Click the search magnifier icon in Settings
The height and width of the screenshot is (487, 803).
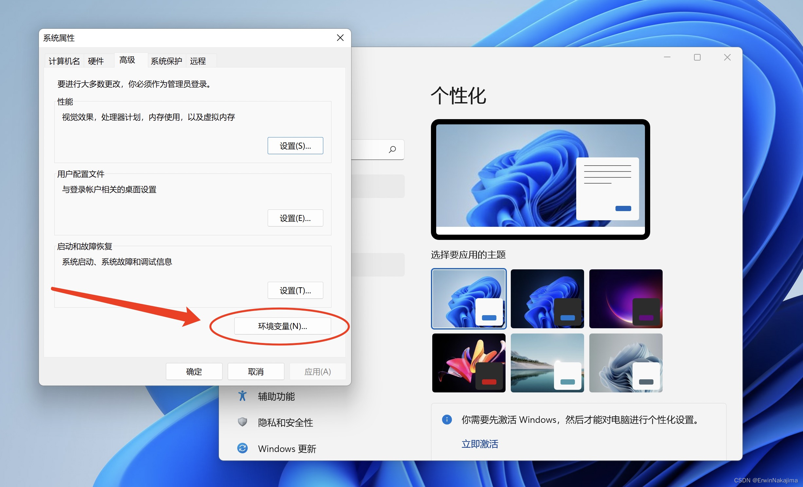(392, 150)
